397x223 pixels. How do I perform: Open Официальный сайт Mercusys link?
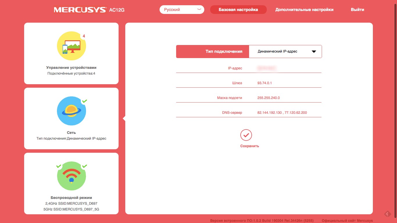click(x=347, y=221)
